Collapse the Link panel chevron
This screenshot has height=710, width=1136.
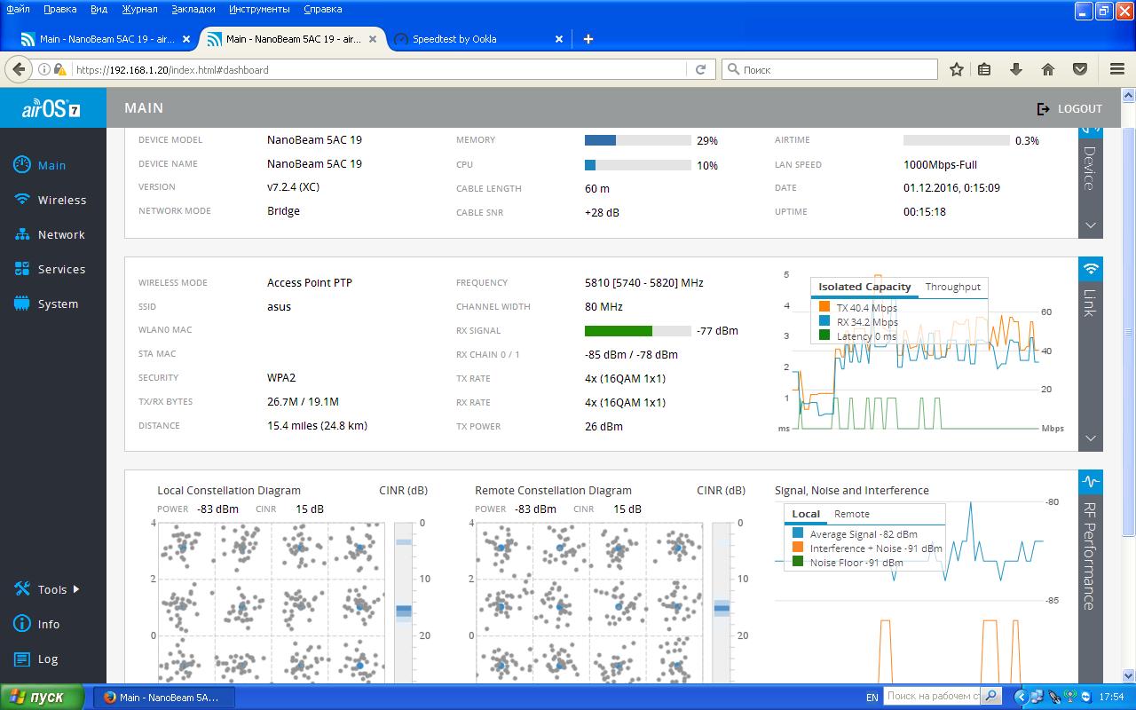[x=1091, y=438]
